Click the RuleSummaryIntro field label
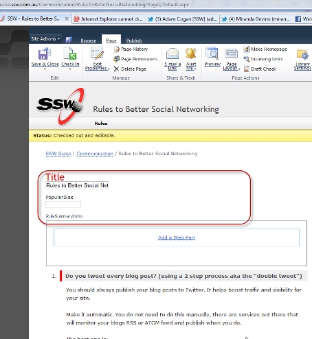 point(64,216)
